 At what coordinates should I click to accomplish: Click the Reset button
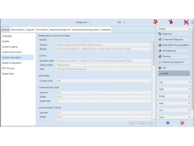coord(132,123)
